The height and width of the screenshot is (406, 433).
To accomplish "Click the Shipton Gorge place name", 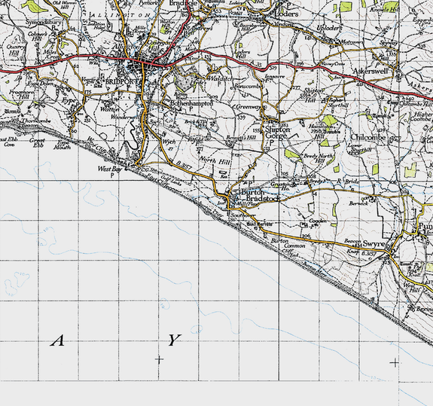I will point(278,133).
